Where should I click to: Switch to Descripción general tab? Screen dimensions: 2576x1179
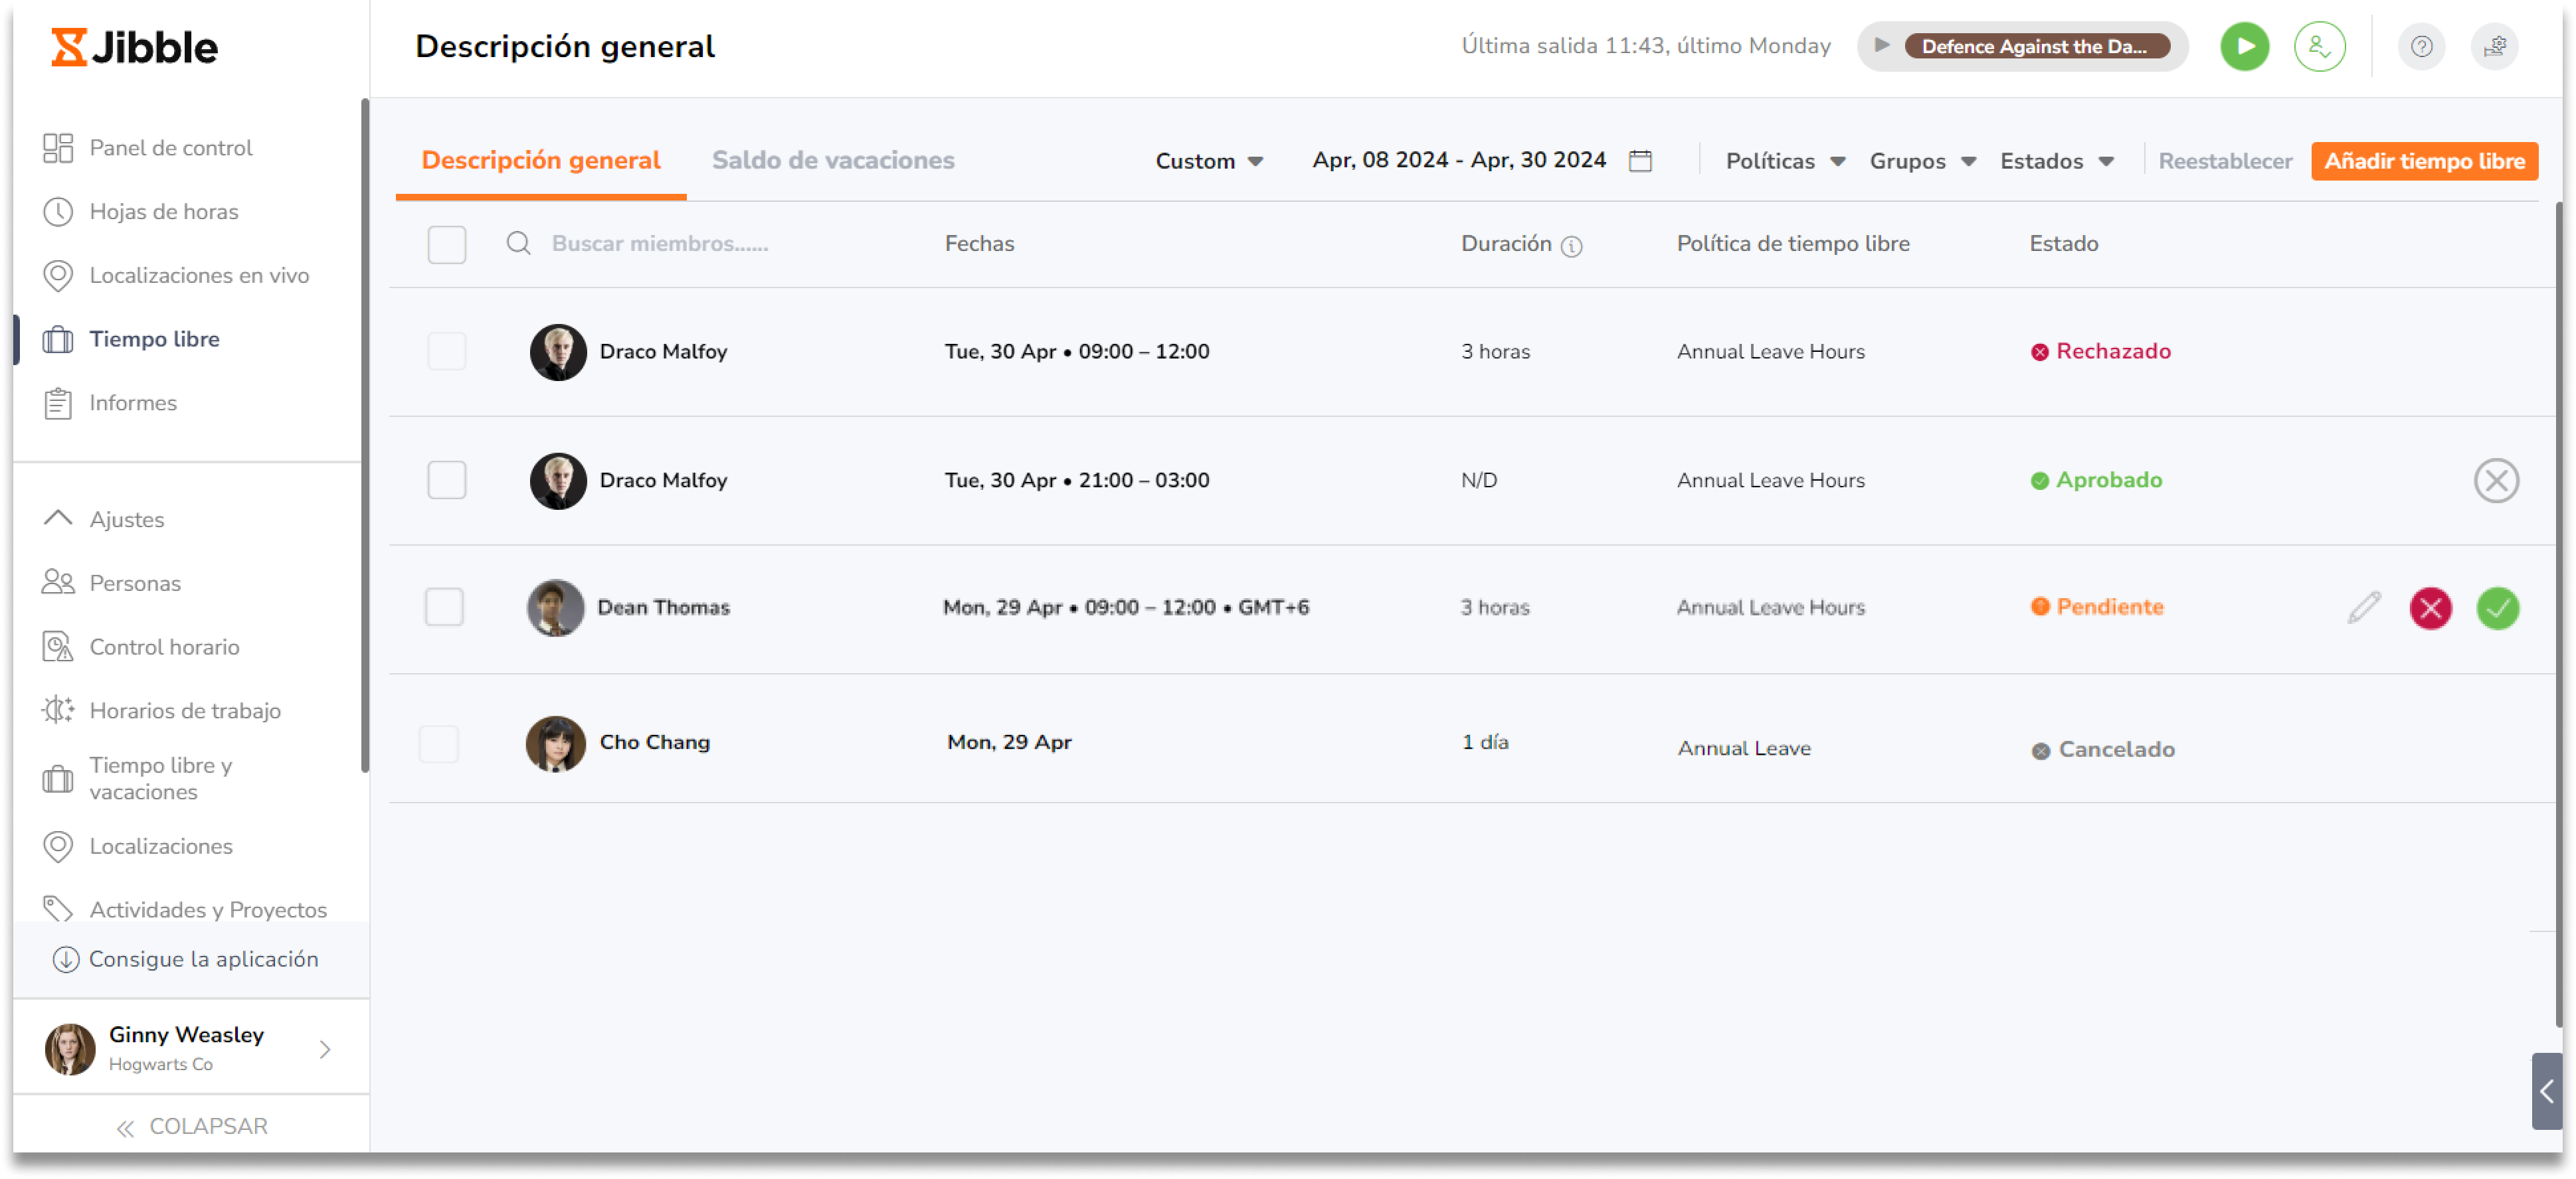[x=541, y=160]
